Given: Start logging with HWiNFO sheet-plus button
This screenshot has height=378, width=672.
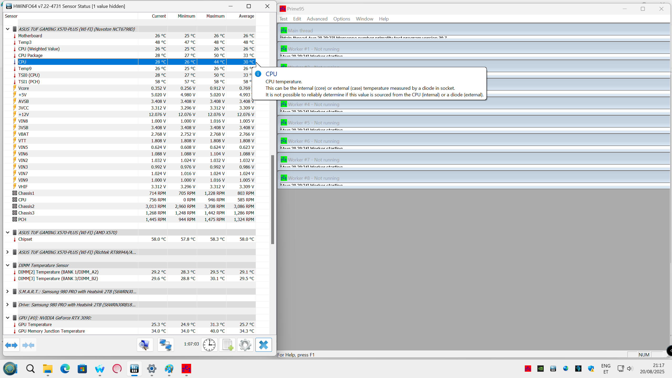Looking at the screenshot, I should [227, 345].
